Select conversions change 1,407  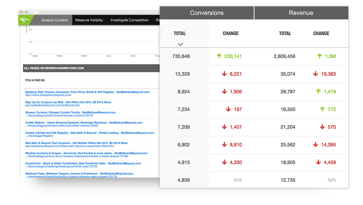(236, 127)
